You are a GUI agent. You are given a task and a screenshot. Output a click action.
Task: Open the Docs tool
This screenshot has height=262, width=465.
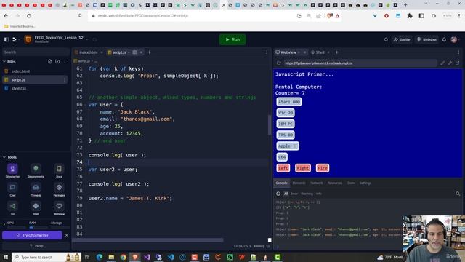(59, 170)
